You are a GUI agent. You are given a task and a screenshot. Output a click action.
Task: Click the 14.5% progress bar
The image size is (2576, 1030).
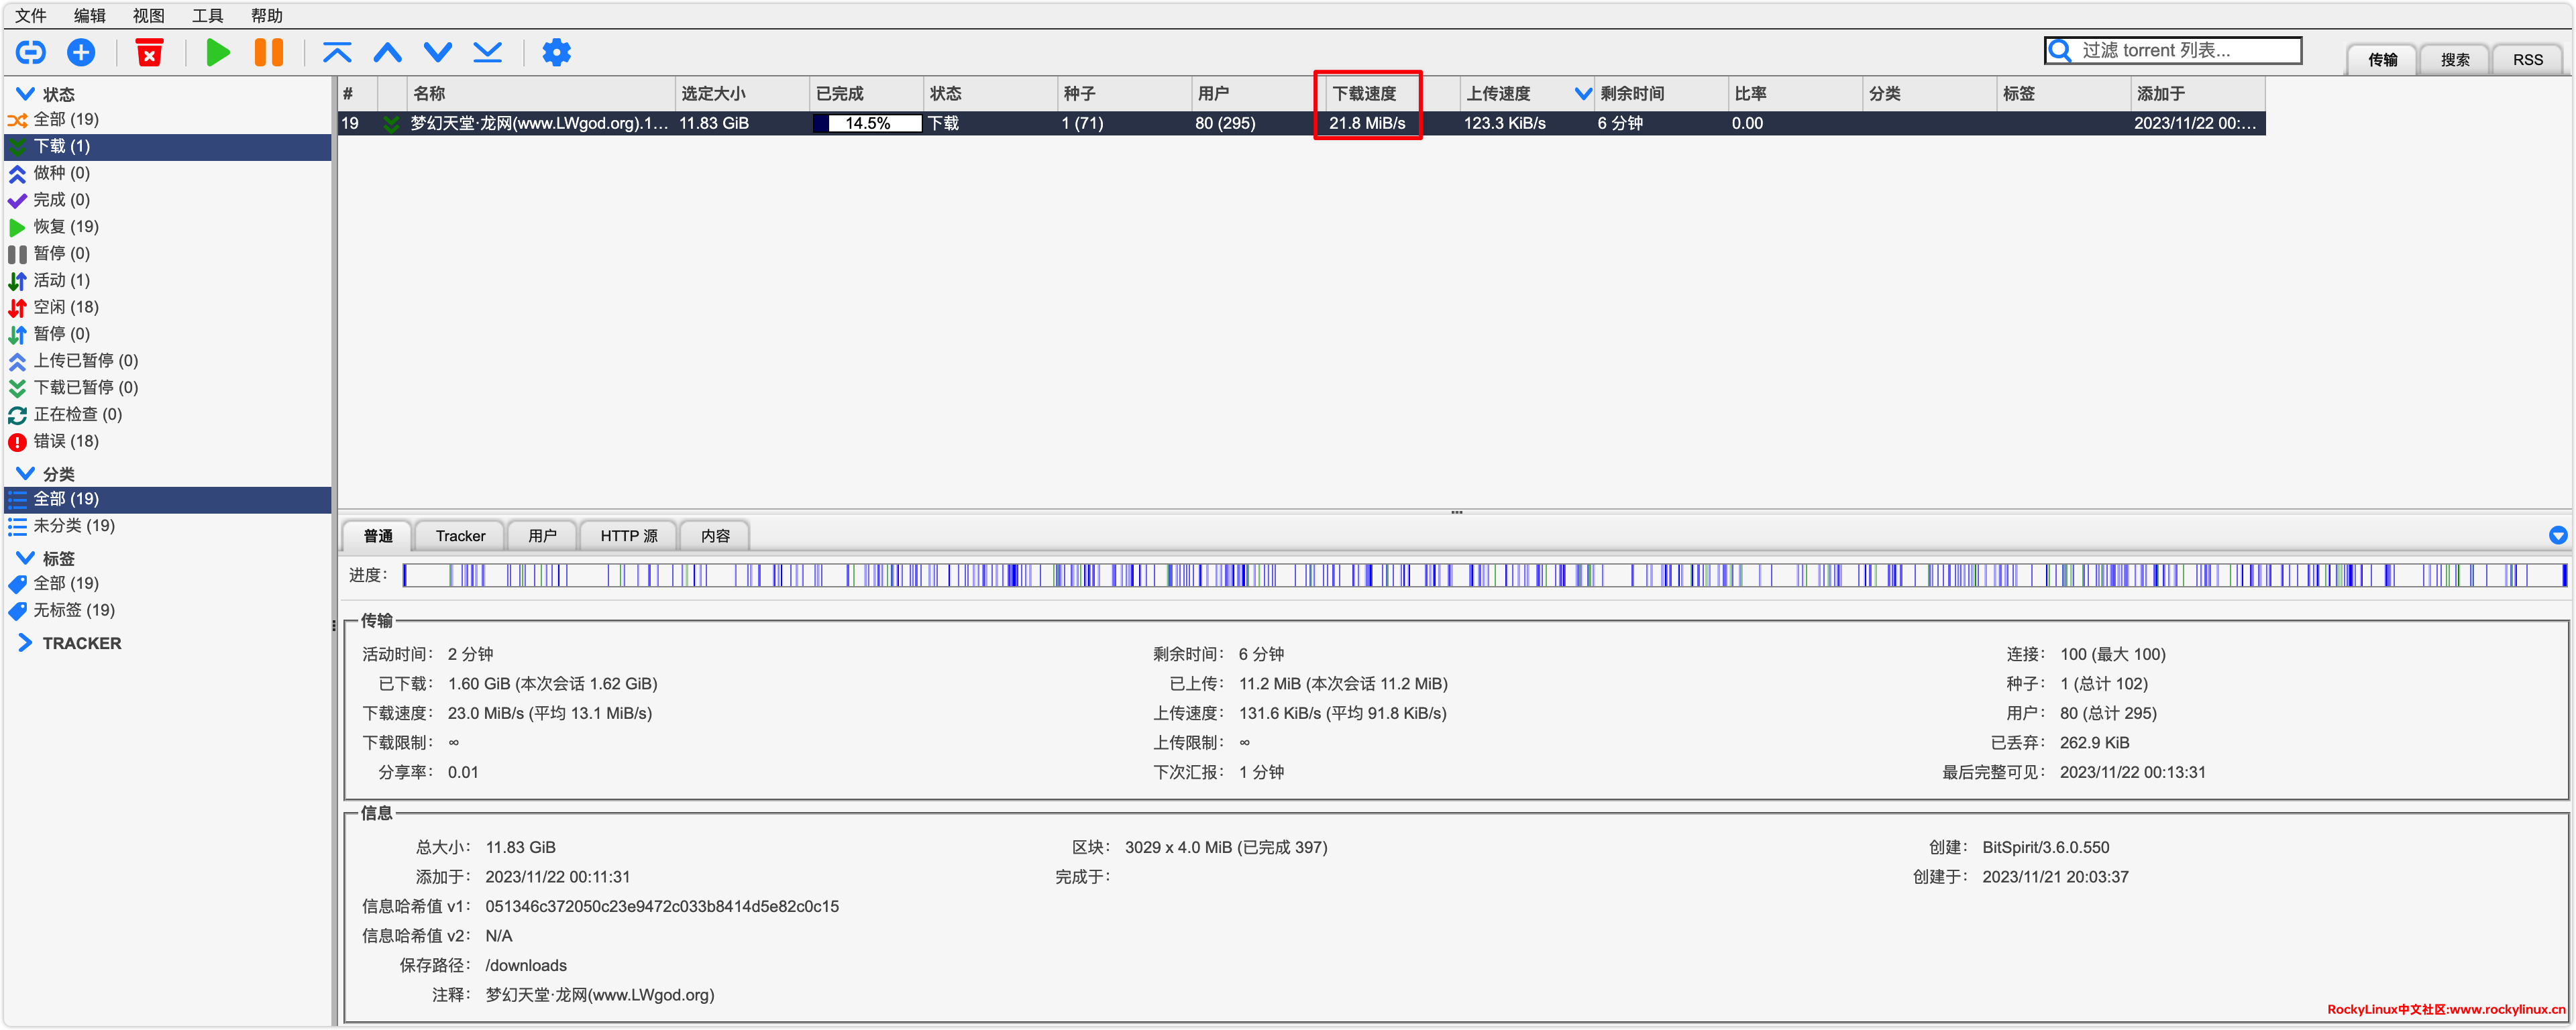tap(867, 123)
